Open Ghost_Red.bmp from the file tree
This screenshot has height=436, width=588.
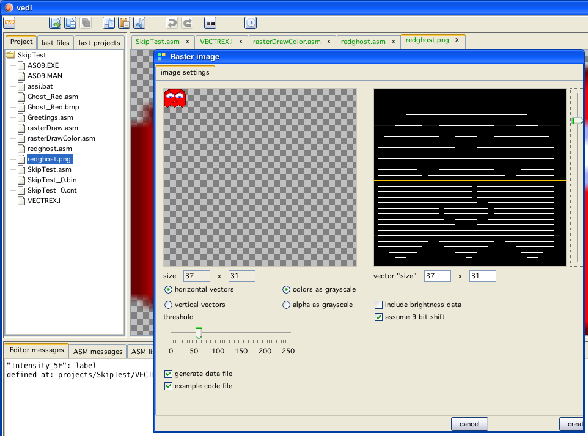(53, 107)
